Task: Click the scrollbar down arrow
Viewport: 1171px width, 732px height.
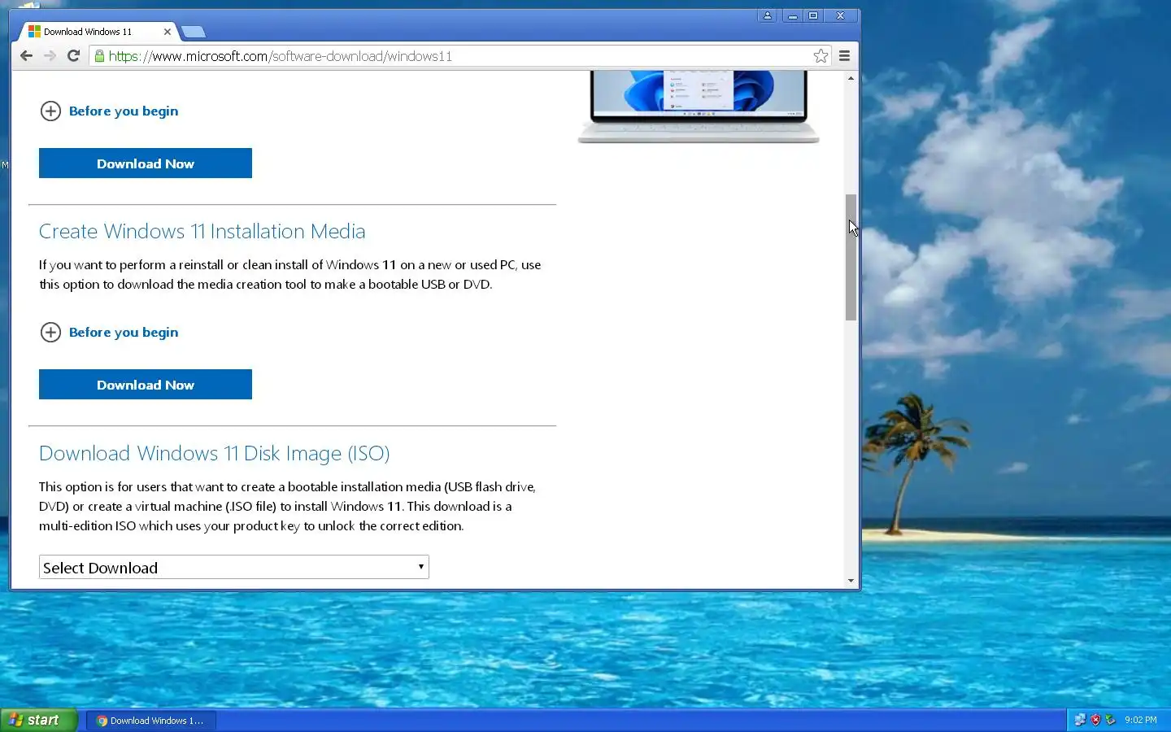Action: [x=851, y=581]
